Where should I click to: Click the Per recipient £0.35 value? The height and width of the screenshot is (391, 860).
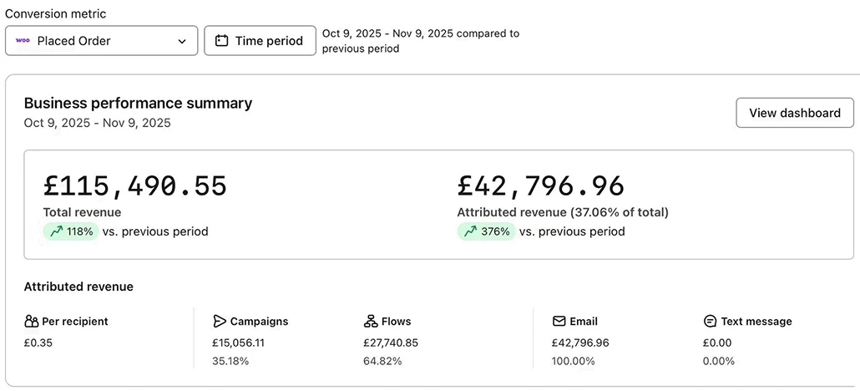pos(38,343)
